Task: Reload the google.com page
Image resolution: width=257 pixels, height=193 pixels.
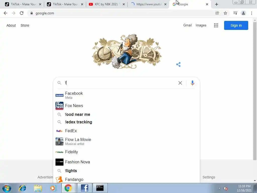Action: pos(22,13)
